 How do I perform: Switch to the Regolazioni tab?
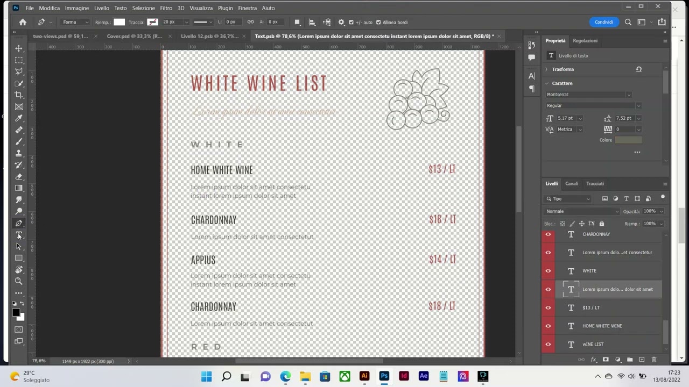coord(585,41)
